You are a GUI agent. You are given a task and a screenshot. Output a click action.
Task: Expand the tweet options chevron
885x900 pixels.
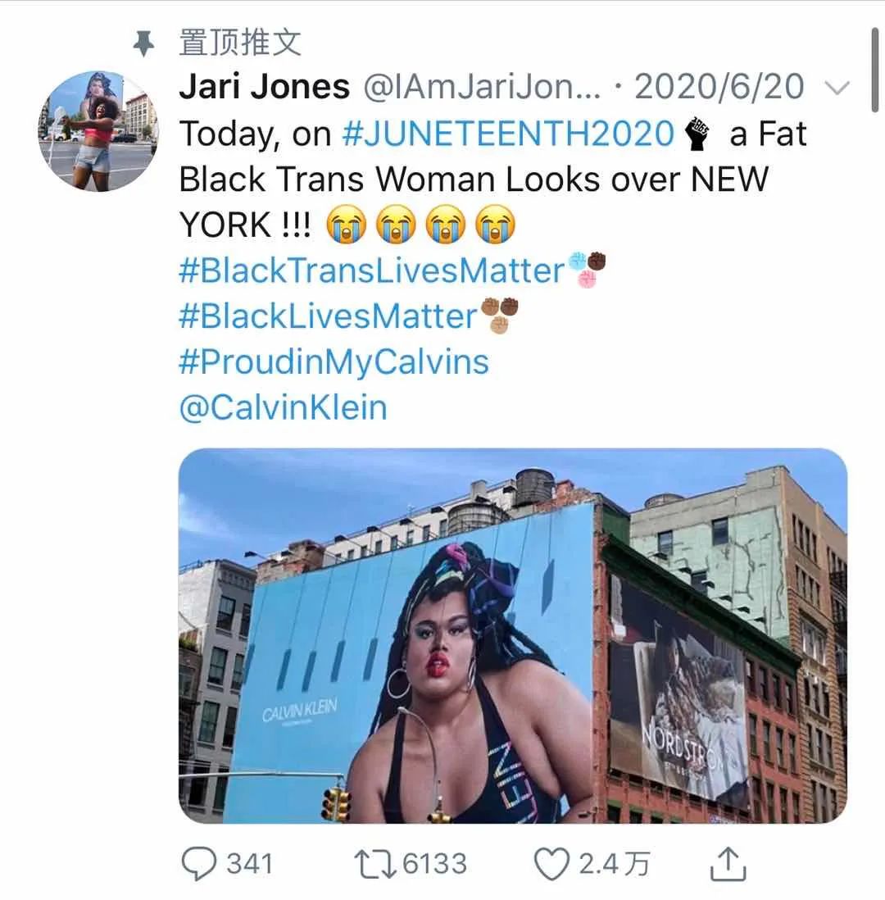point(837,88)
